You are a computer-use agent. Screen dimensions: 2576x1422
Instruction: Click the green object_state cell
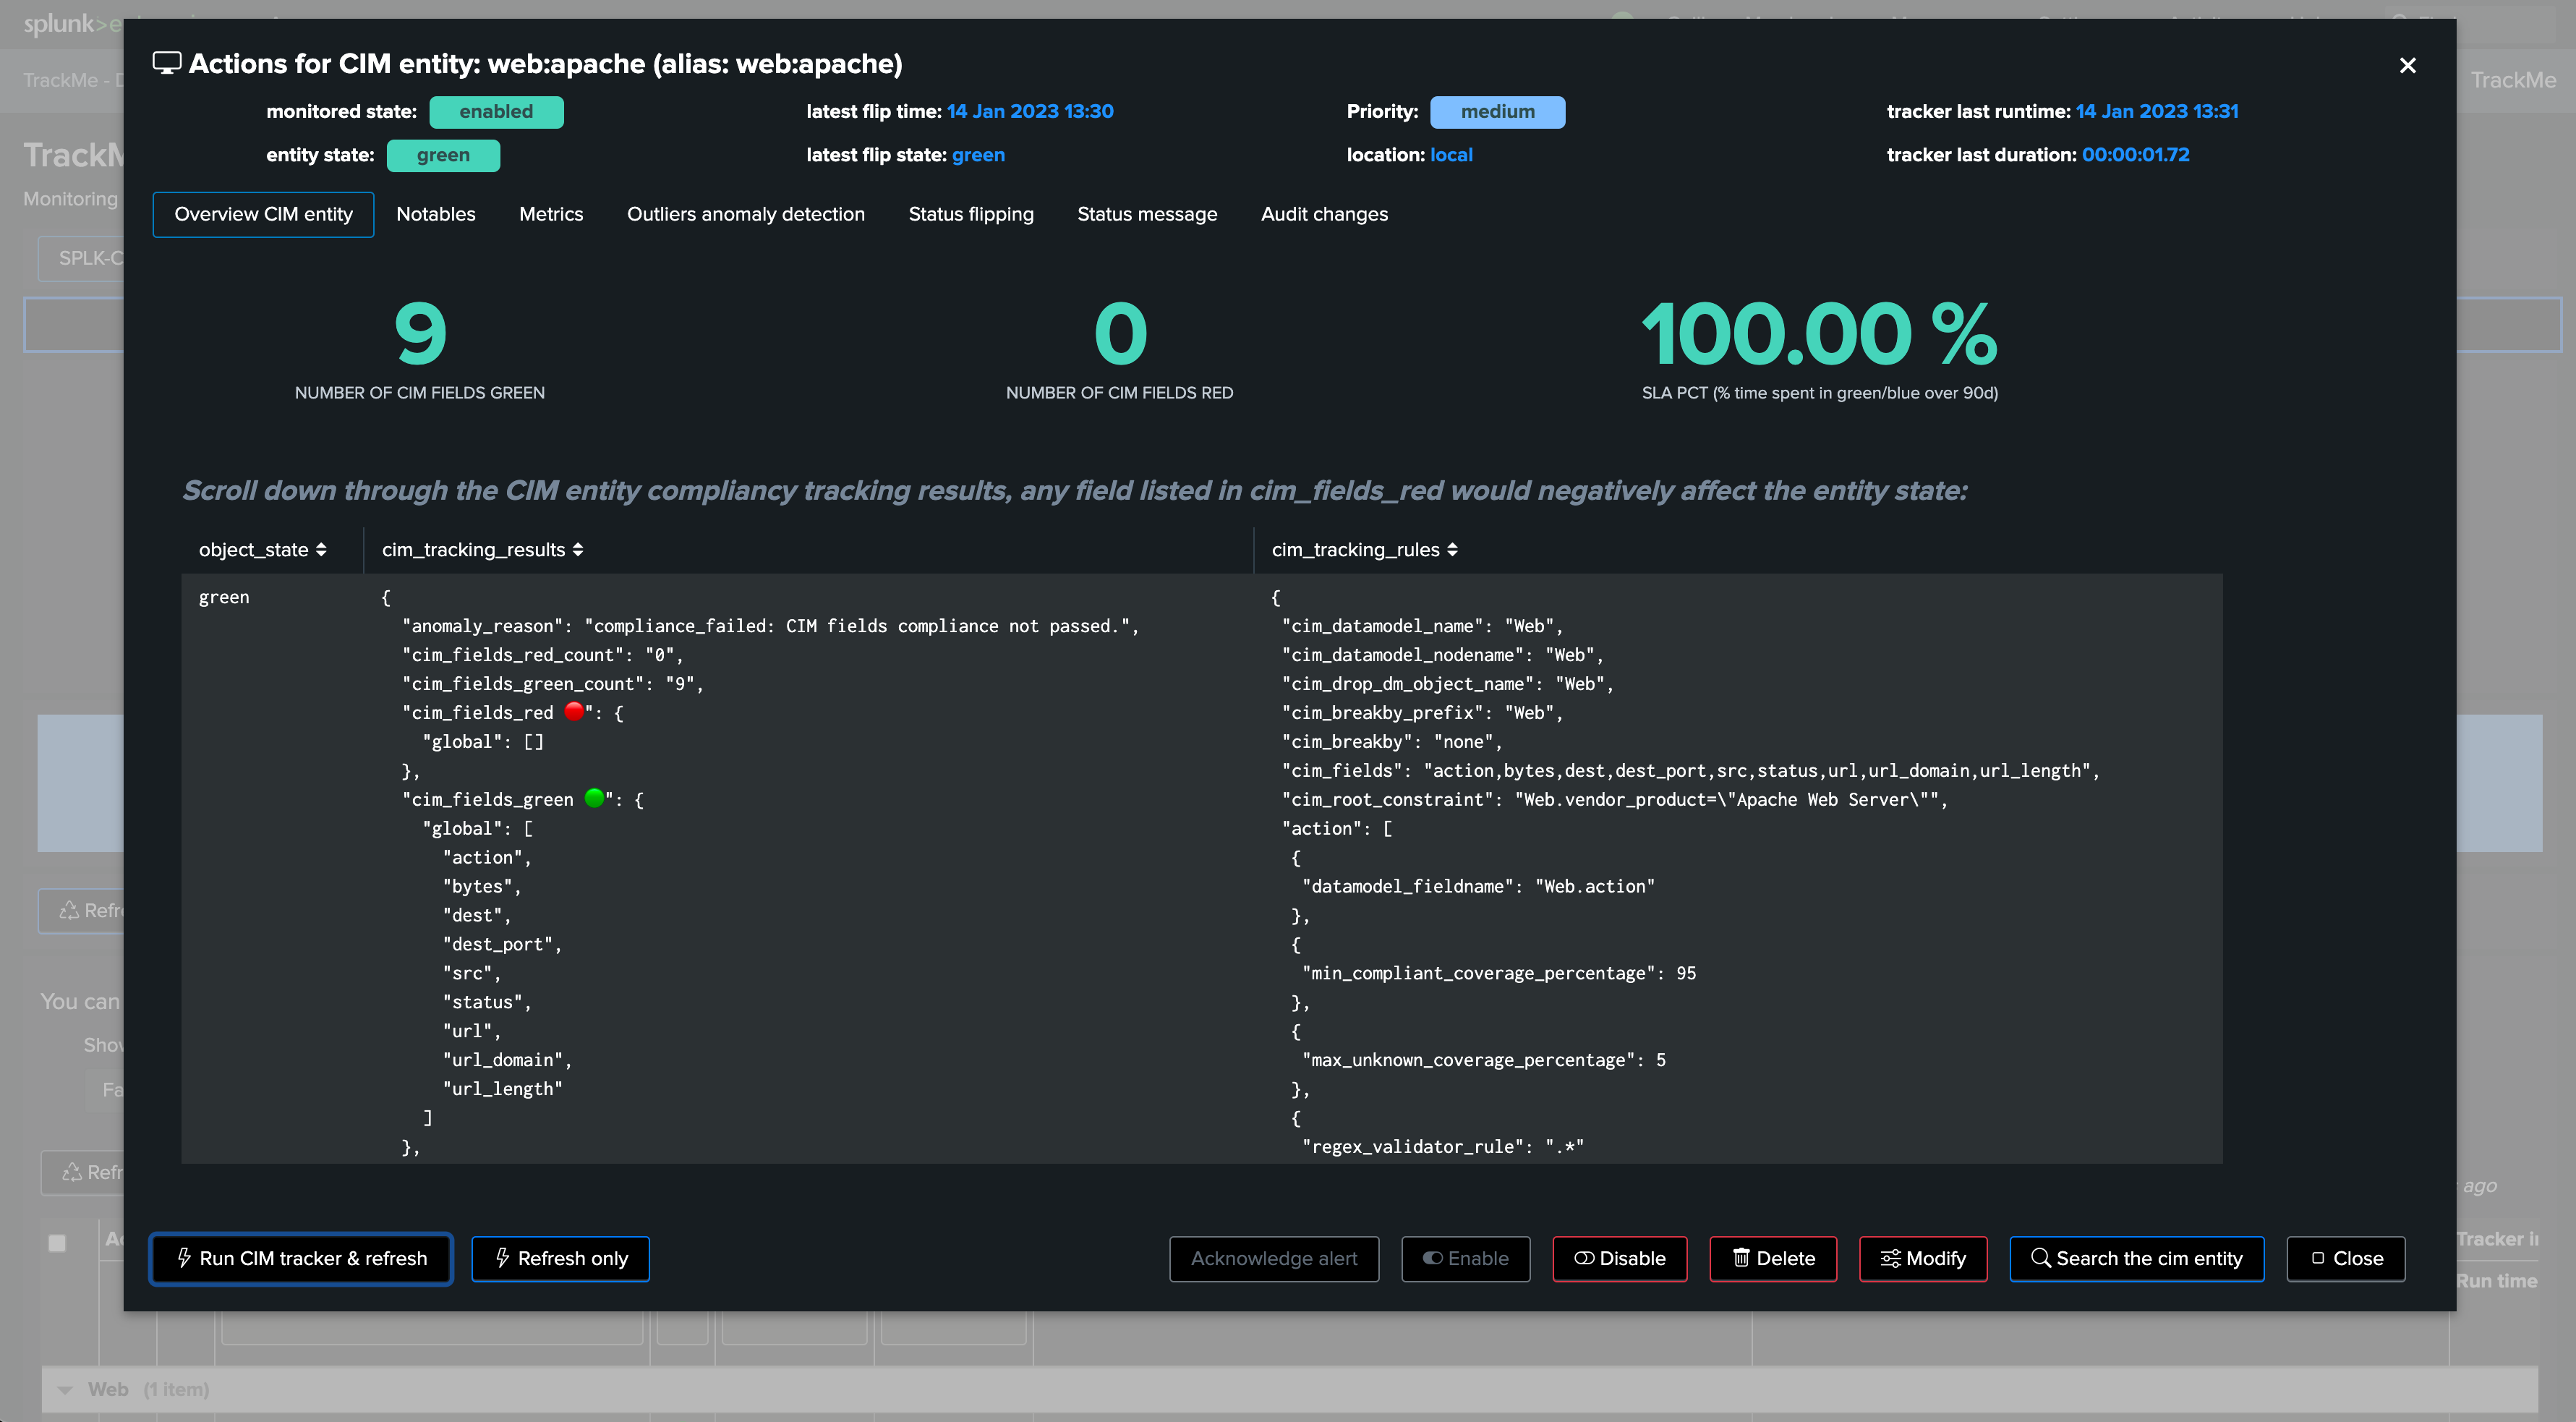224,597
